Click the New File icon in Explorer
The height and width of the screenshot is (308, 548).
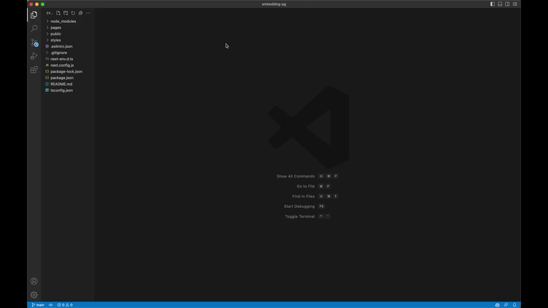pyautogui.click(x=58, y=13)
